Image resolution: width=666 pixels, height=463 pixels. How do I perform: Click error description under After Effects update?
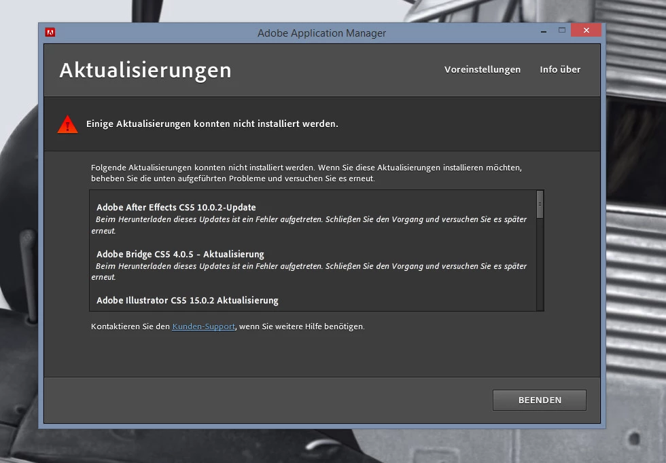click(x=309, y=225)
